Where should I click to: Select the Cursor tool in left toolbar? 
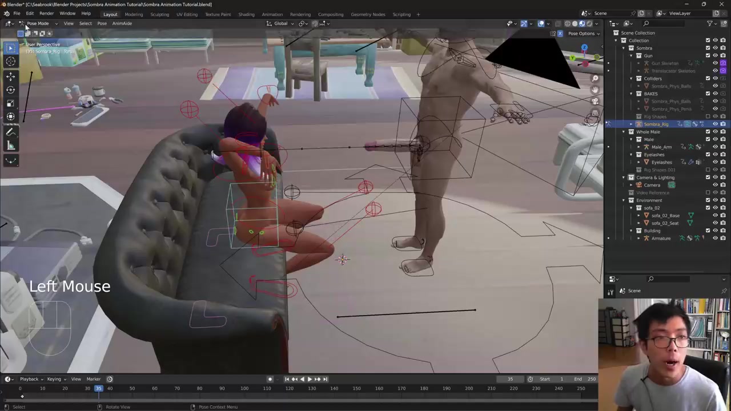pyautogui.click(x=10, y=62)
